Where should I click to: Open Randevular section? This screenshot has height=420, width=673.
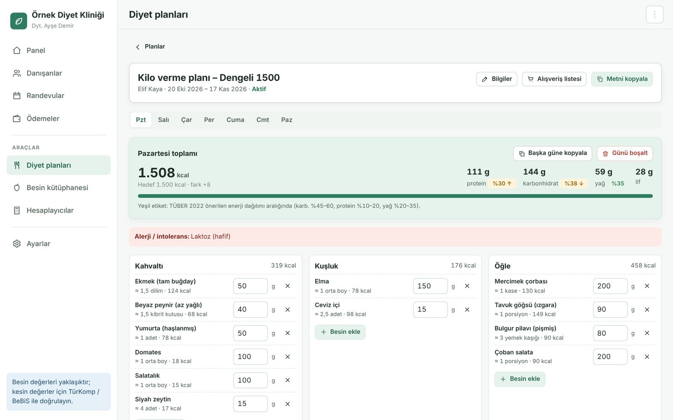(x=58, y=96)
